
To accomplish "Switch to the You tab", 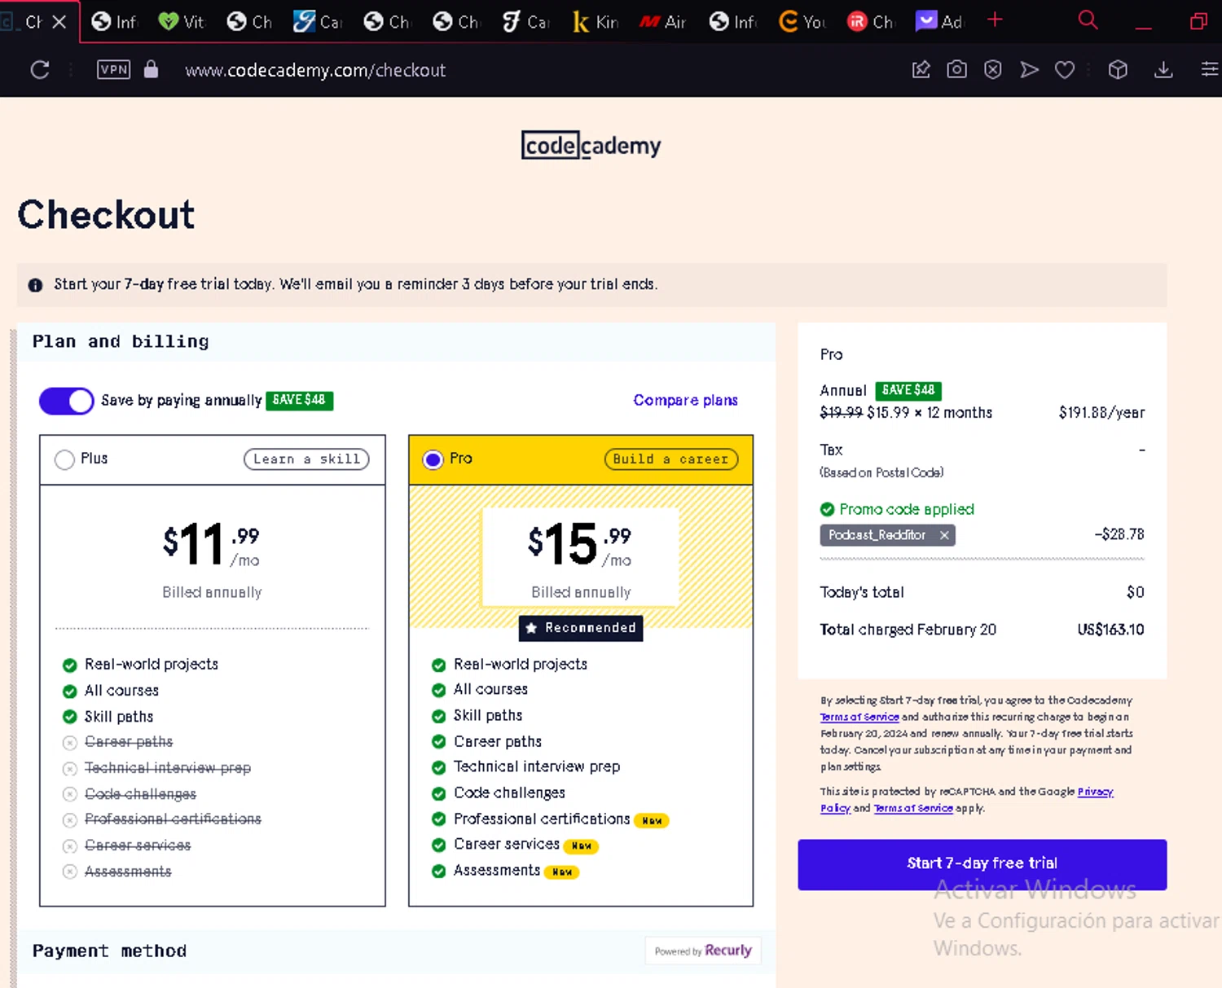I will tap(802, 22).
